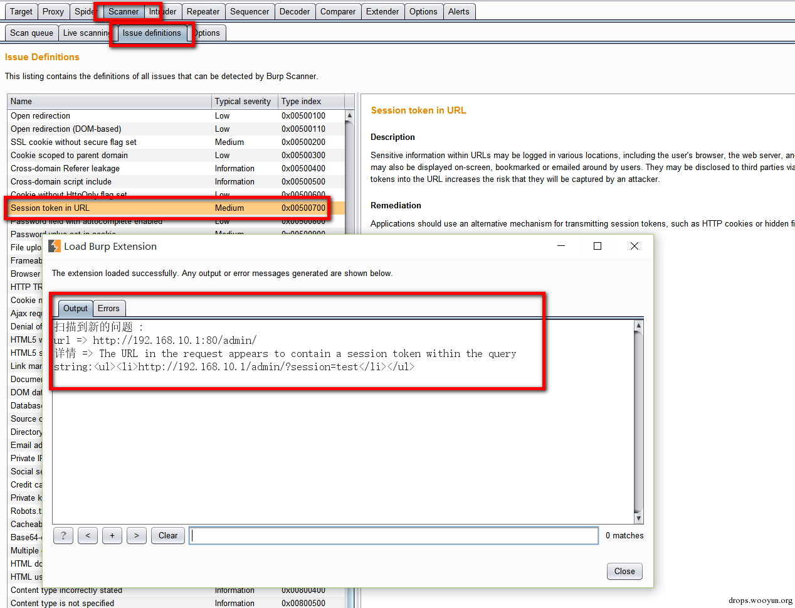Image resolution: width=795 pixels, height=608 pixels.
Task: Click the Close button in dialog
Action: pos(624,571)
